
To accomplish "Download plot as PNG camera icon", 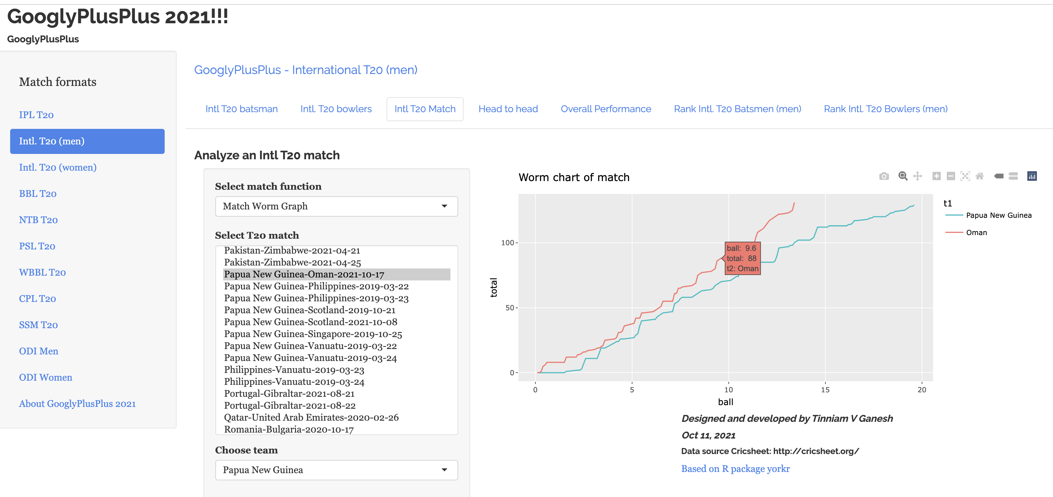I will [884, 176].
